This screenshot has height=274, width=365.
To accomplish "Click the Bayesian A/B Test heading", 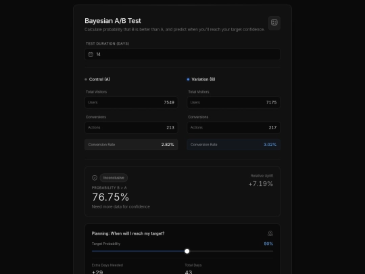I will point(113,21).
